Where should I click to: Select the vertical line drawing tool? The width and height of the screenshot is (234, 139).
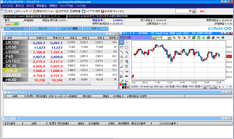click(x=127, y=42)
